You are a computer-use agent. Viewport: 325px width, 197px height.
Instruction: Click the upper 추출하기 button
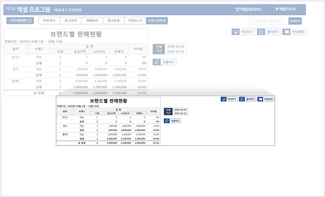click(165, 62)
